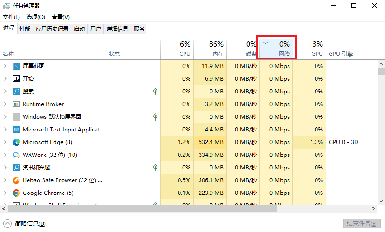Expand the Runtime Broker process group

tap(5, 104)
